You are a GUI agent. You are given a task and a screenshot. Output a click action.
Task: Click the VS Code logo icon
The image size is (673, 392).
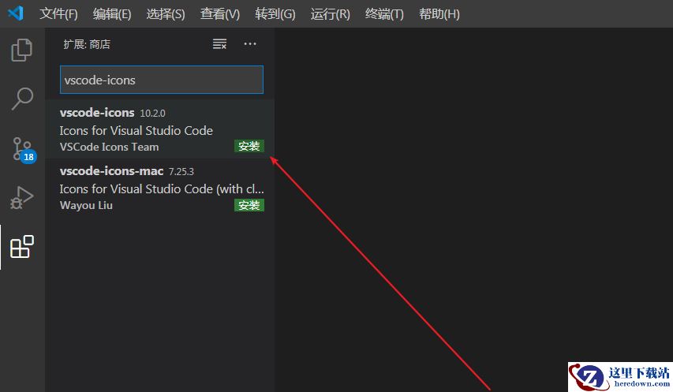(16, 13)
